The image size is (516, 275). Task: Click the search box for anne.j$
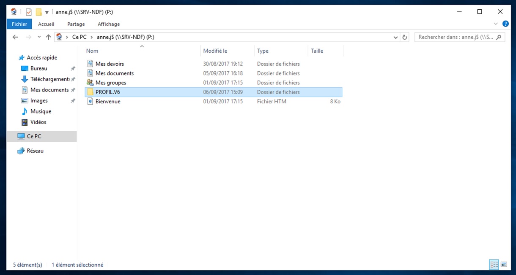pyautogui.click(x=456, y=37)
